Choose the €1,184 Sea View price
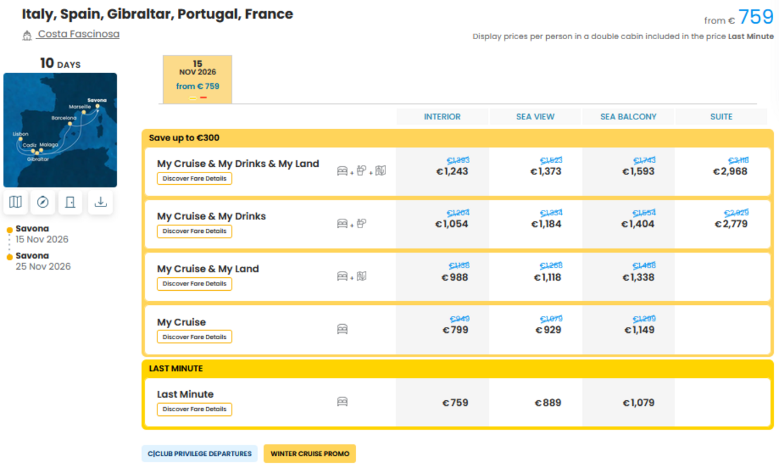 [546, 224]
